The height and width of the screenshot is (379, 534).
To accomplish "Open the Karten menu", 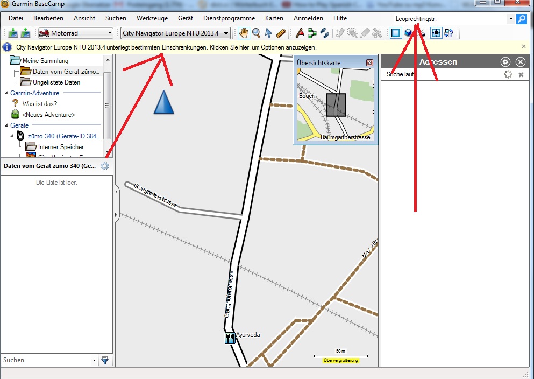I will 274,18.
